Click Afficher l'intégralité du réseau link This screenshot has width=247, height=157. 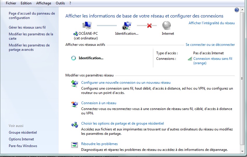pyautogui.click(x=211, y=23)
